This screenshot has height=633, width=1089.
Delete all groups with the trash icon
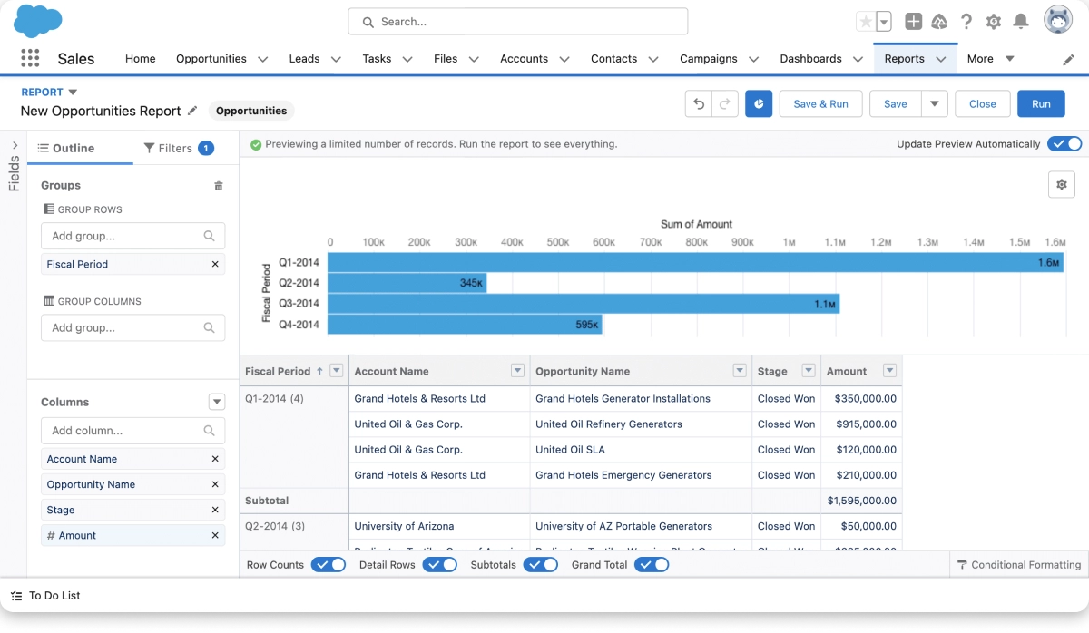(218, 186)
